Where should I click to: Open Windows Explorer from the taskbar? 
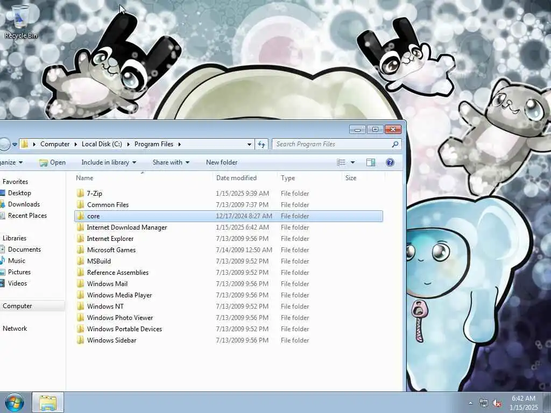tap(48, 403)
